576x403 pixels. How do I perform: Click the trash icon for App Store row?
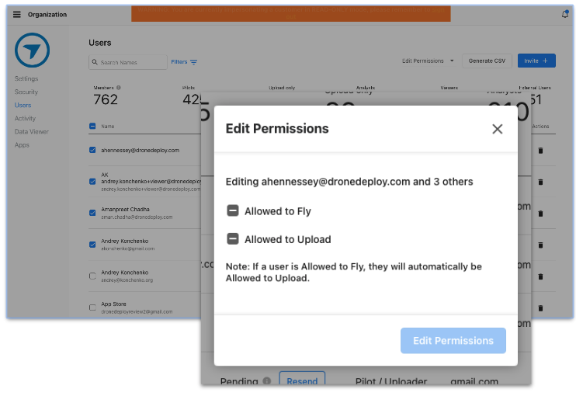click(540, 308)
